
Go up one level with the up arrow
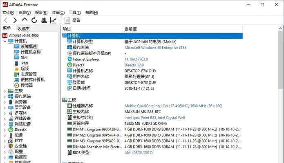pos(25,20)
